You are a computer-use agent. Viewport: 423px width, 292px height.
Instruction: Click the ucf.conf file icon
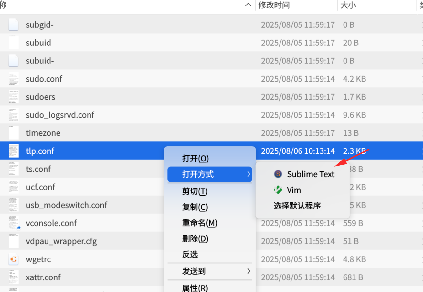[13, 187]
